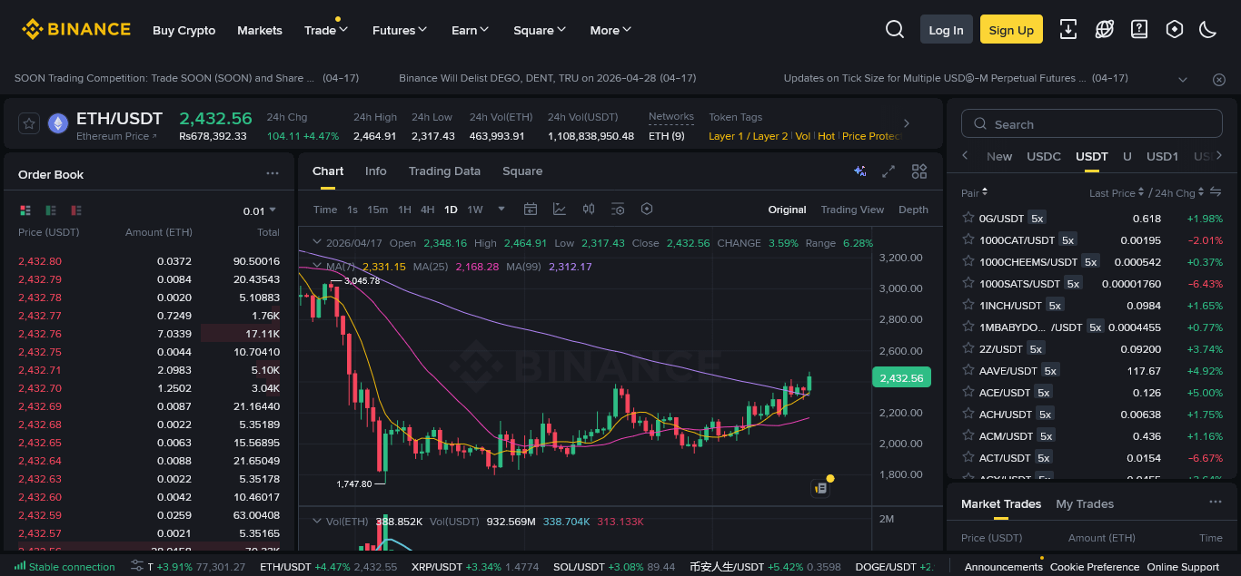Favorite the AAVE/USDT pair star

click(x=968, y=370)
